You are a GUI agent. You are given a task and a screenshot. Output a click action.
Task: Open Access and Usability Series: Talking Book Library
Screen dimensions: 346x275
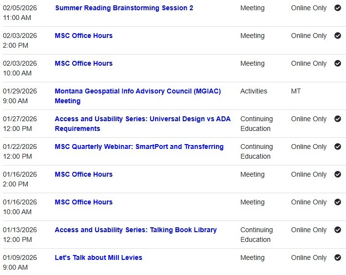tap(135, 230)
